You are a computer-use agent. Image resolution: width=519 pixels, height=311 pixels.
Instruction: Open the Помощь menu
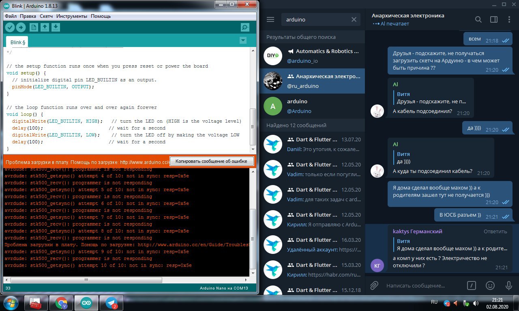(x=101, y=16)
